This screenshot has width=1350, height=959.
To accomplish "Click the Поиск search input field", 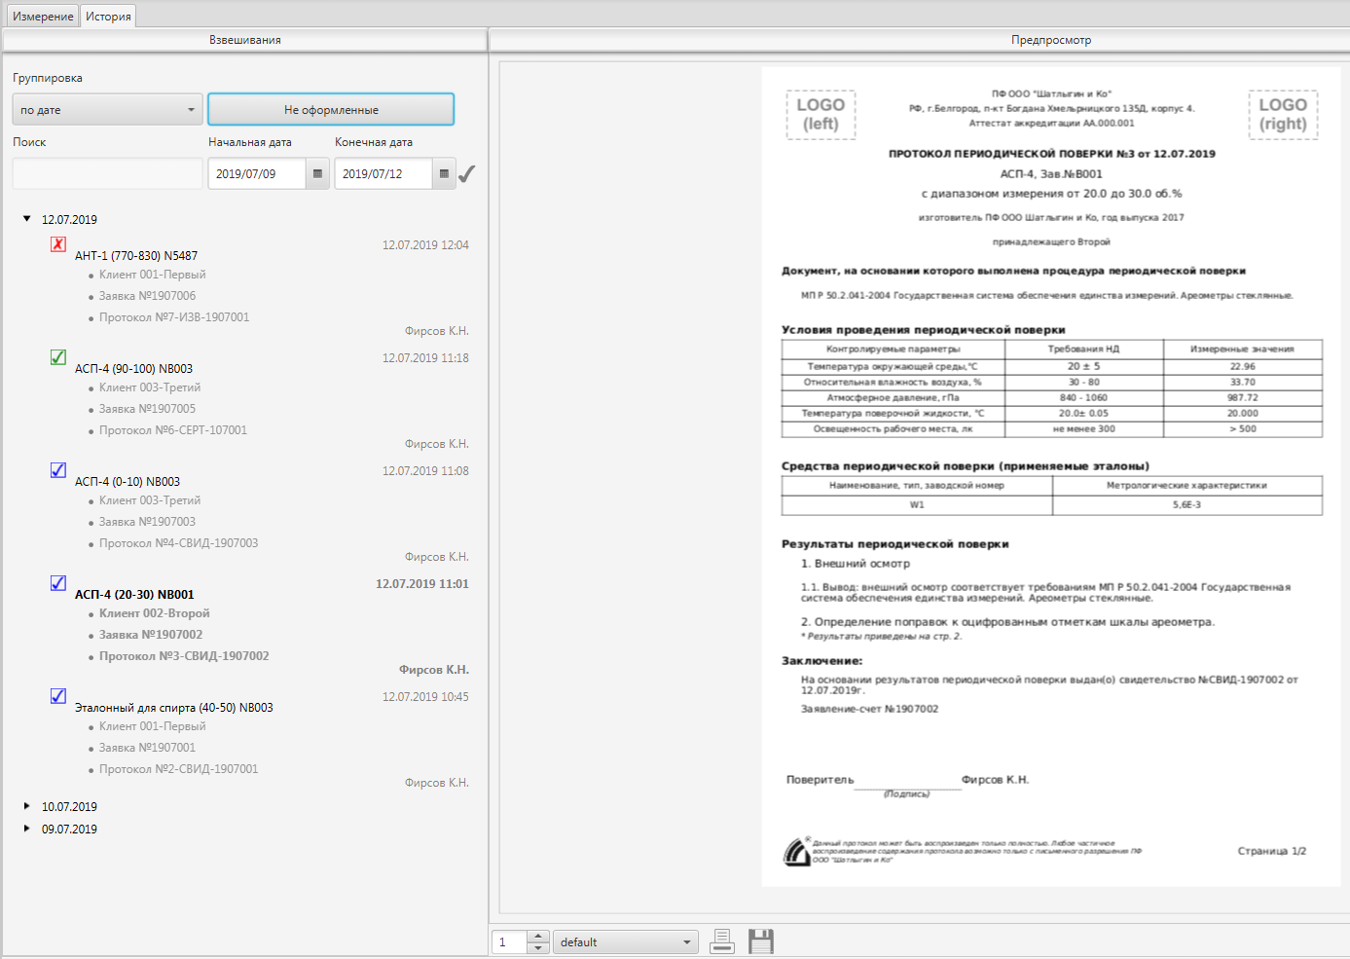I will [107, 174].
